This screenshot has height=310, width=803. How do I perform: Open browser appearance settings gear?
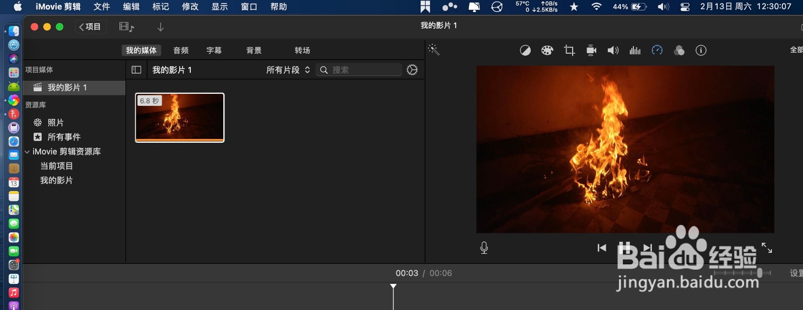pos(412,70)
